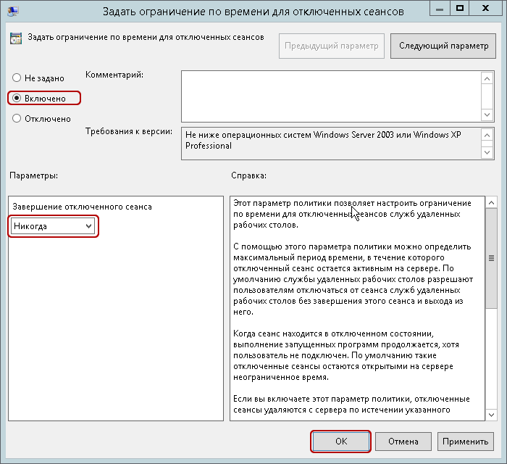
Task: Click down arrow of the help text scrollbar
Action: [492, 415]
